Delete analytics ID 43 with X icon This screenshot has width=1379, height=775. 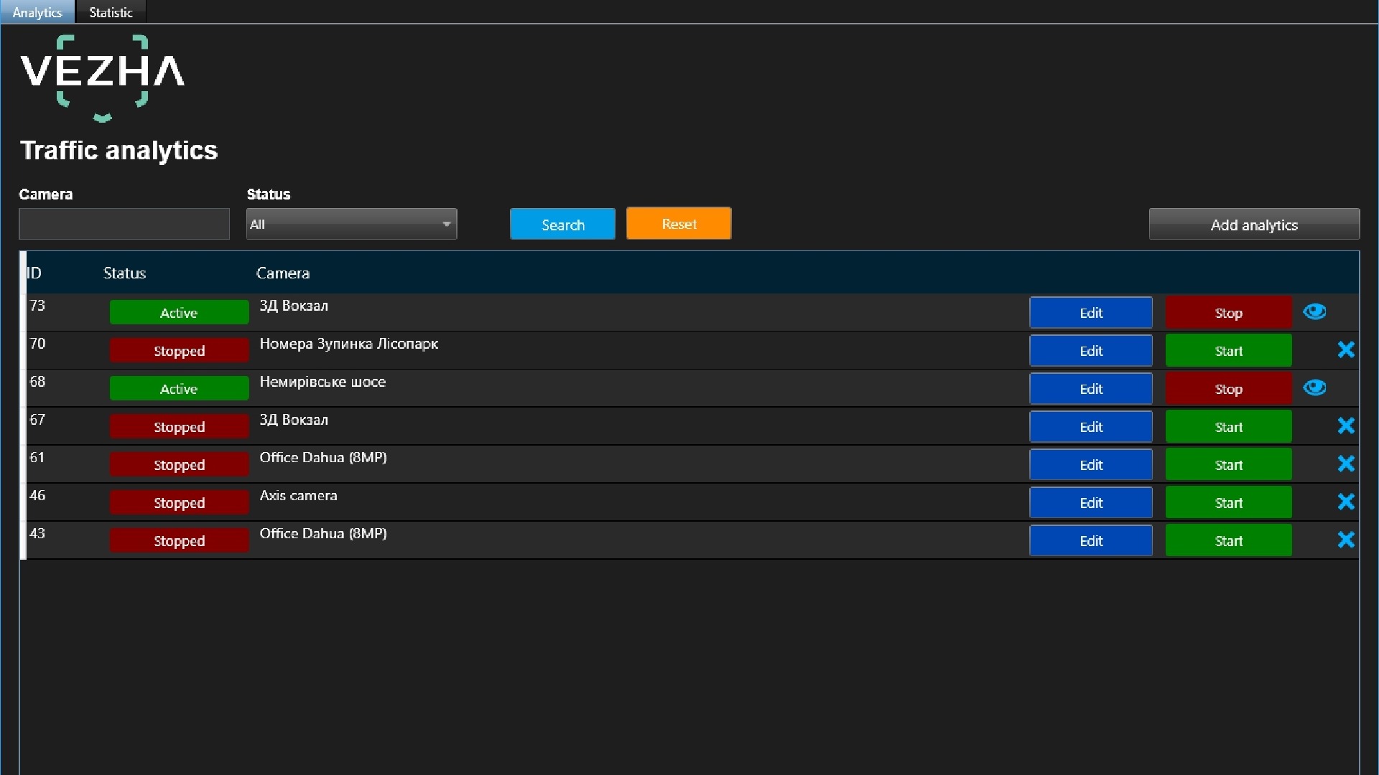pos(1346,540)
